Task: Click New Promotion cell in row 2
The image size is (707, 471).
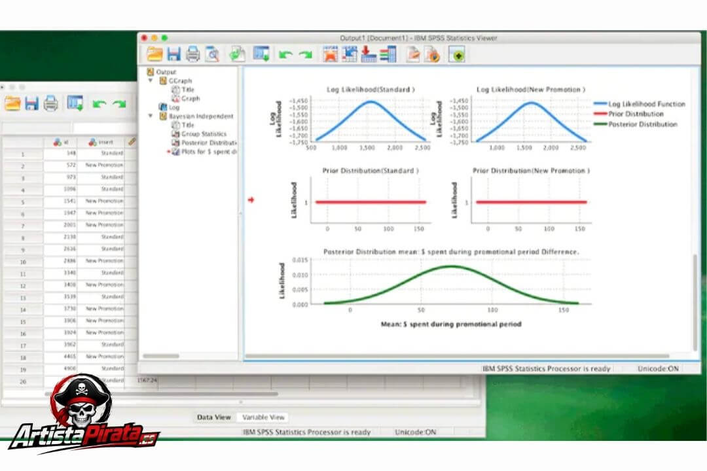Action: (101, 165)
